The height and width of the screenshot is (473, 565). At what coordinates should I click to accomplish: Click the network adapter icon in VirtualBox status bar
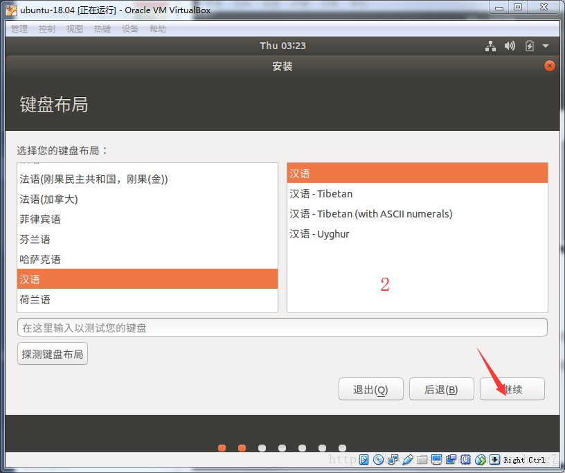[x=393, y=459]
